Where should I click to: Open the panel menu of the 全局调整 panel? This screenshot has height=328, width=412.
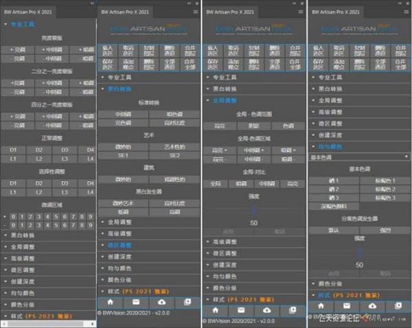point(299,12)
